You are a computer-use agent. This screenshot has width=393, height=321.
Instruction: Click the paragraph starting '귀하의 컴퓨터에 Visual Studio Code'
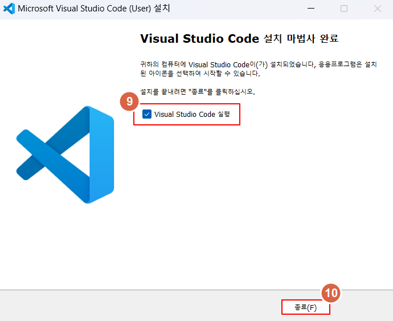pyautogui.click(x=259, y=69)
